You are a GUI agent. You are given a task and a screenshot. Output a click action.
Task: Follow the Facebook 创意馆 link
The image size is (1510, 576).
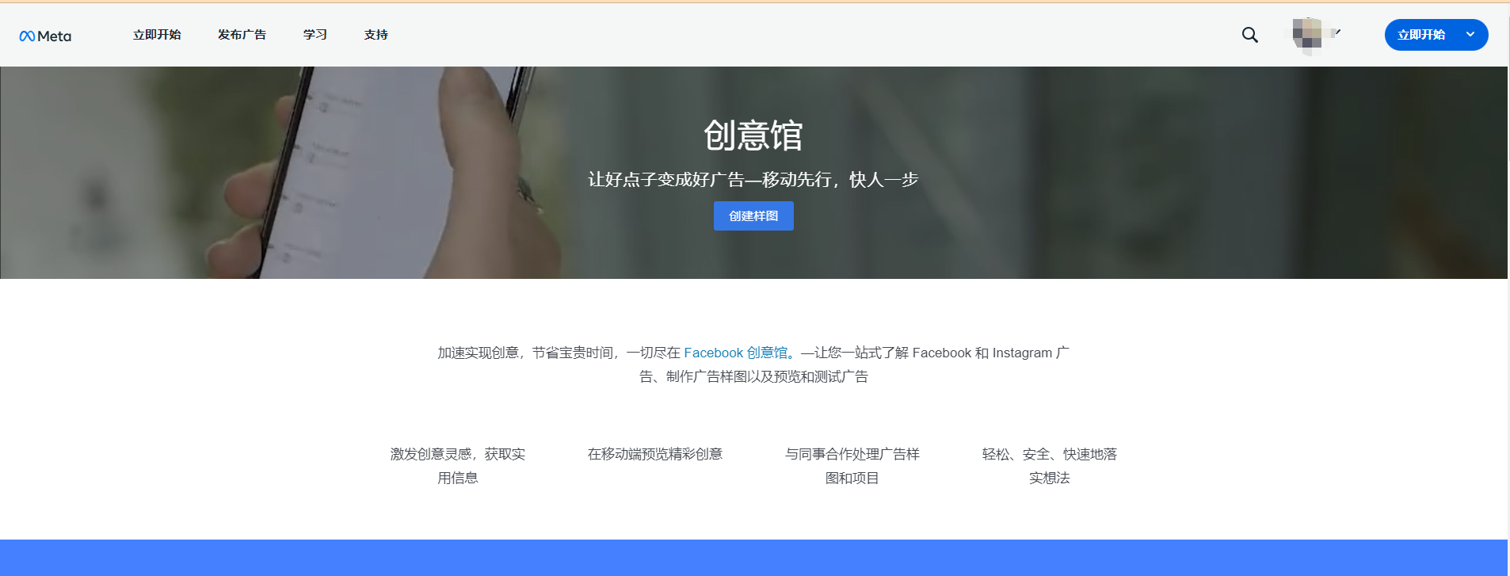(x=738, y=353)
